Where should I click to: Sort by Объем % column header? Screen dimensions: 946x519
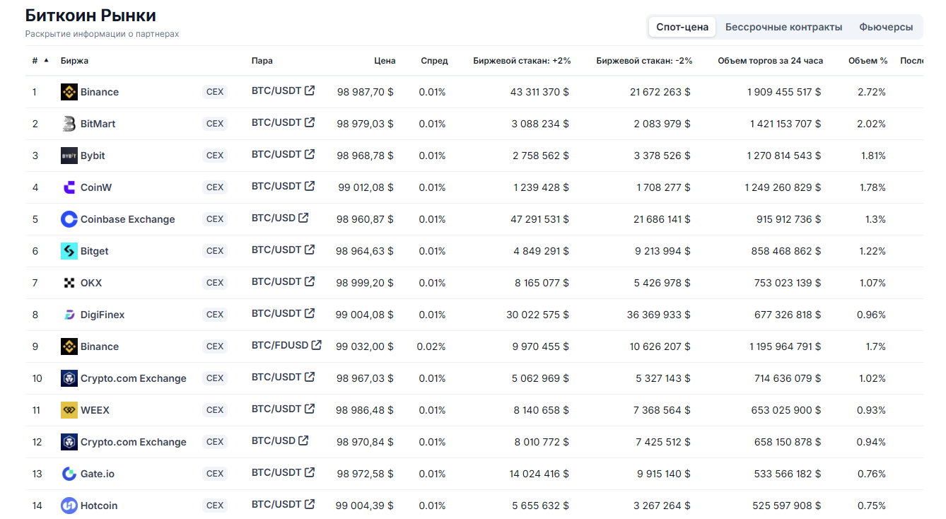[x=868, y=61]
